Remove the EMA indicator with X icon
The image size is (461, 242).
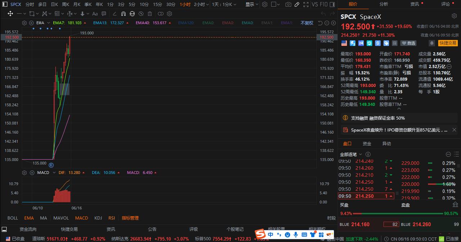(x=31, y=23)
